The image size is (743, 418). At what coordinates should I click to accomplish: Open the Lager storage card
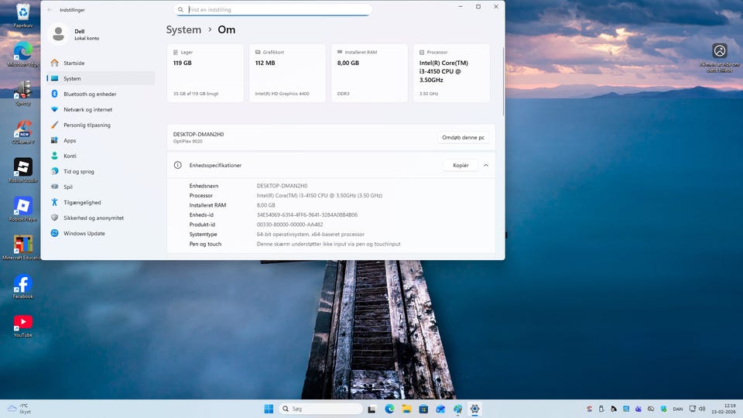[205, 73]
